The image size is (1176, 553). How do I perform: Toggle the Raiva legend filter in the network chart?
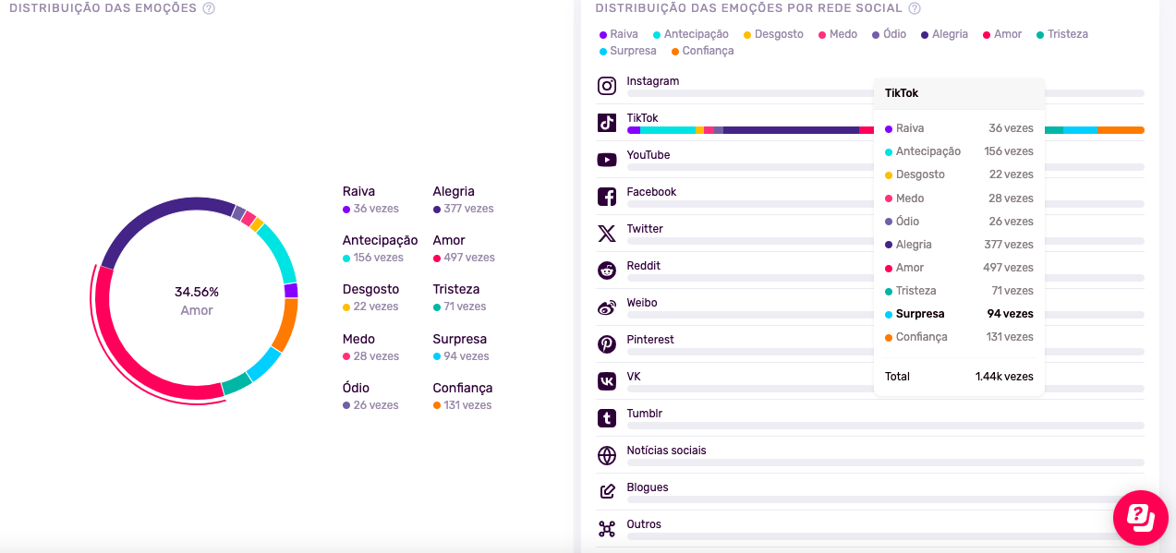click(619, 34)
